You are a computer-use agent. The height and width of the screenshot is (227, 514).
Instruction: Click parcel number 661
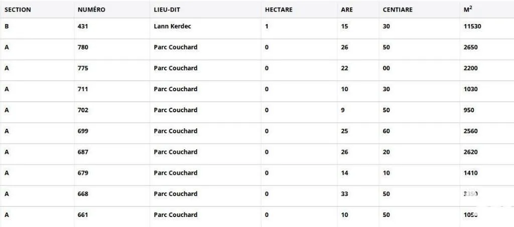coord(83,214)
